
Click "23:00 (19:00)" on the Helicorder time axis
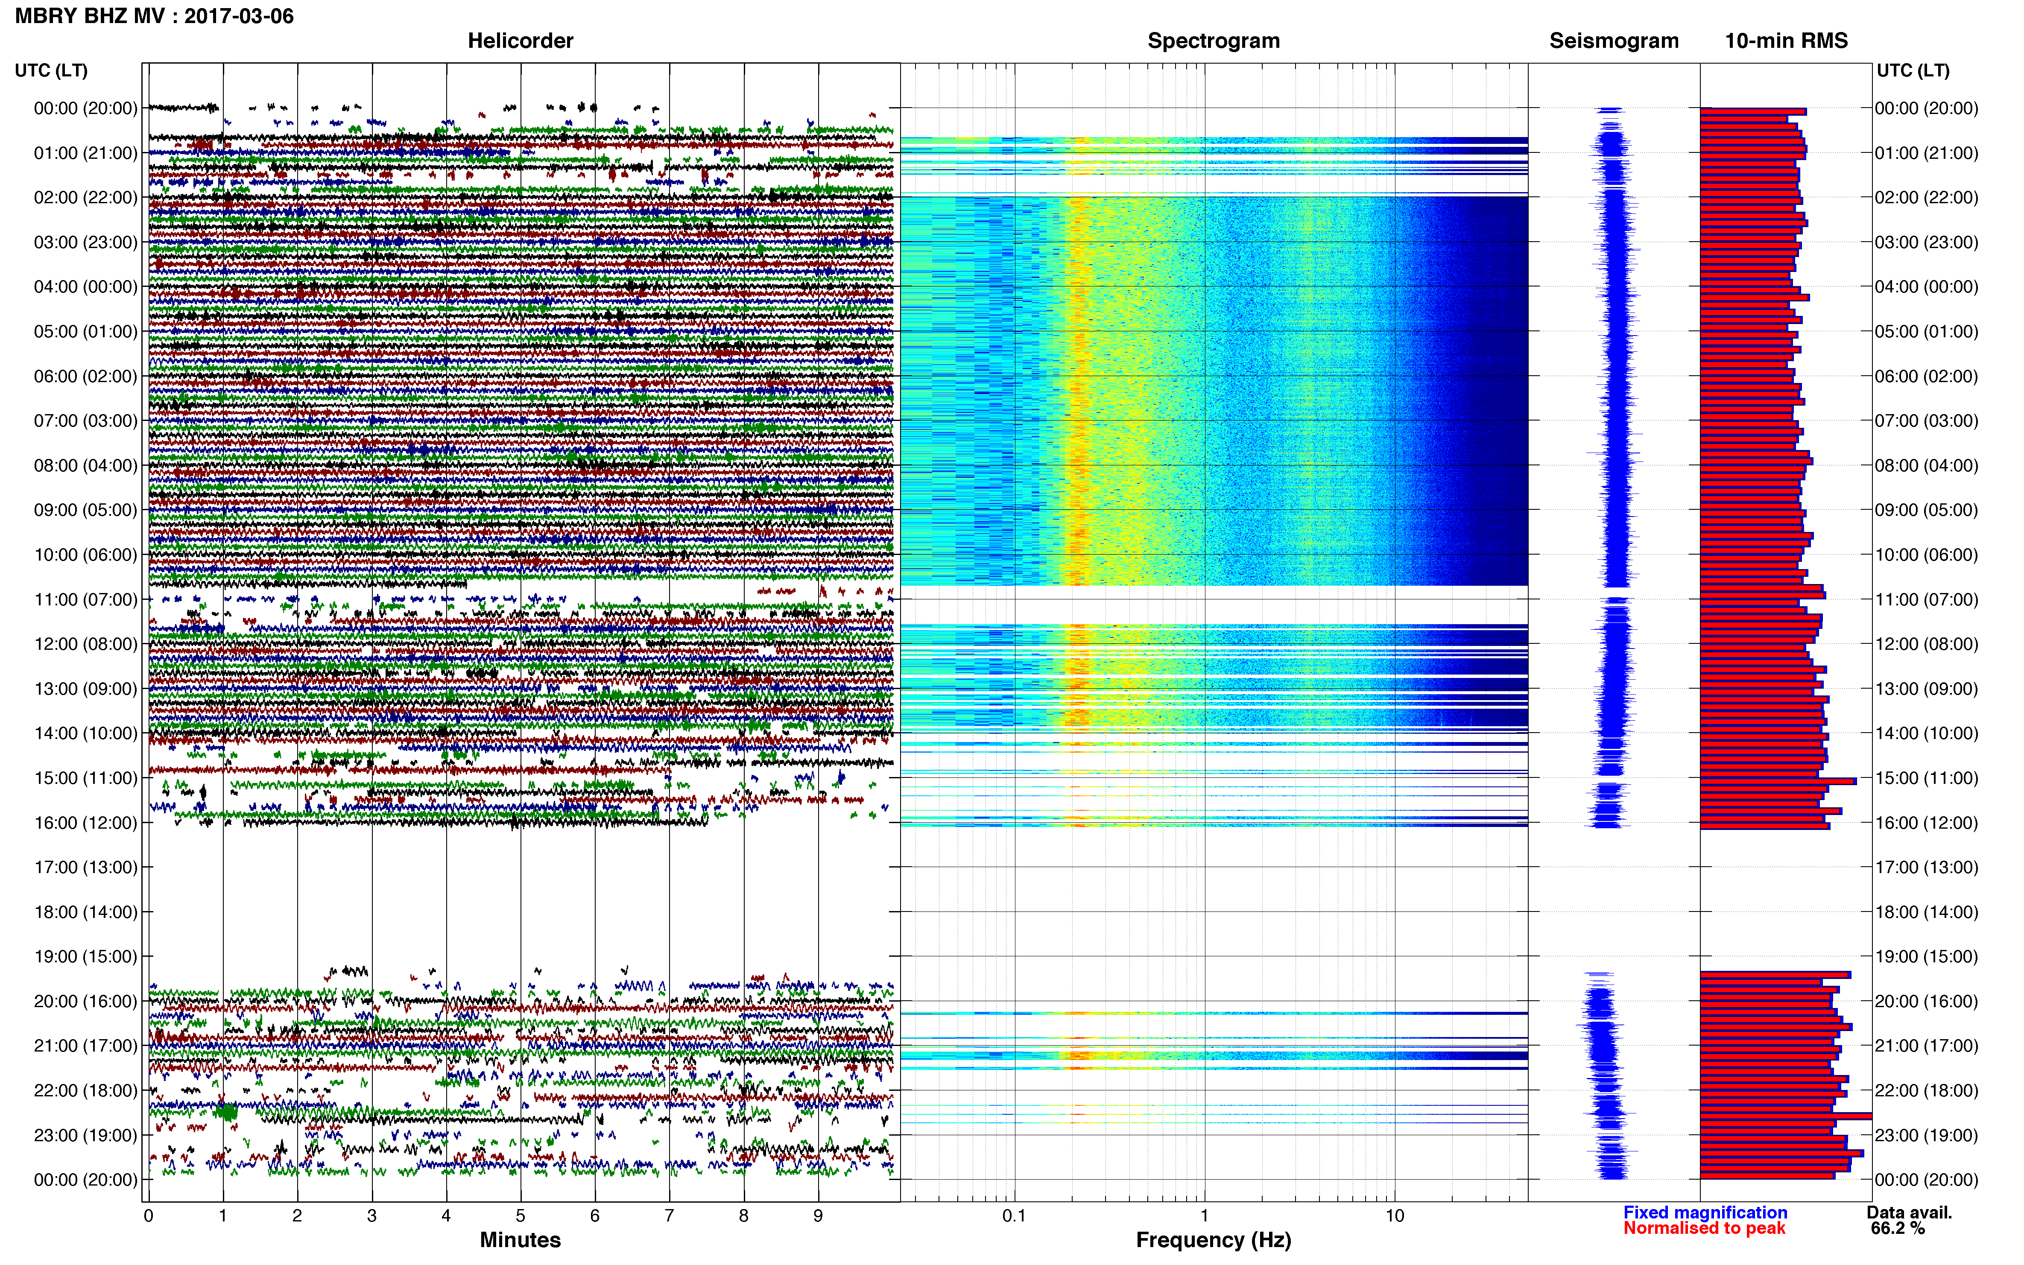coord(85,1135)
